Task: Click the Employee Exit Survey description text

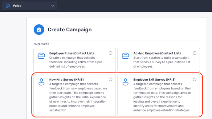Action: 162,97
